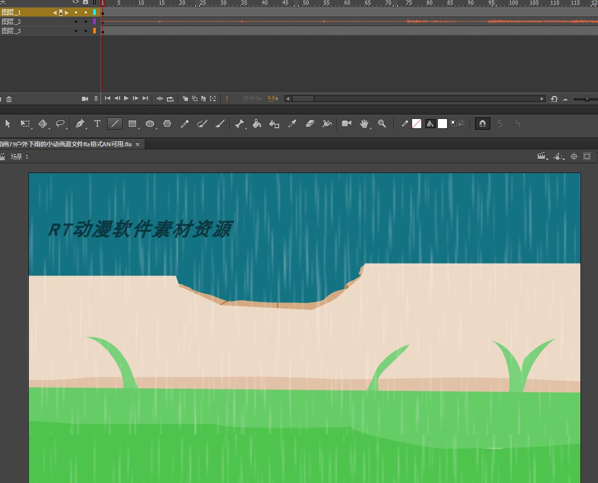Select the Ink Bottle tool

[274, 124]
